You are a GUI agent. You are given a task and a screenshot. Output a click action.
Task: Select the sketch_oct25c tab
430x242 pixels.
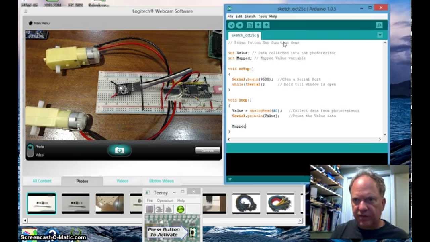coord(245,35)
